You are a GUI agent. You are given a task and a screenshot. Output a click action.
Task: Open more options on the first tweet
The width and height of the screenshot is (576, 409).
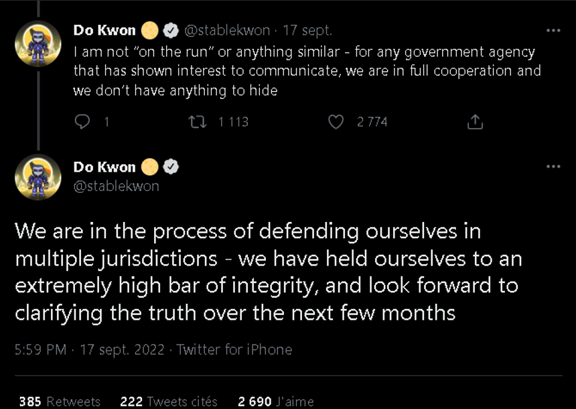pos(553,30)
